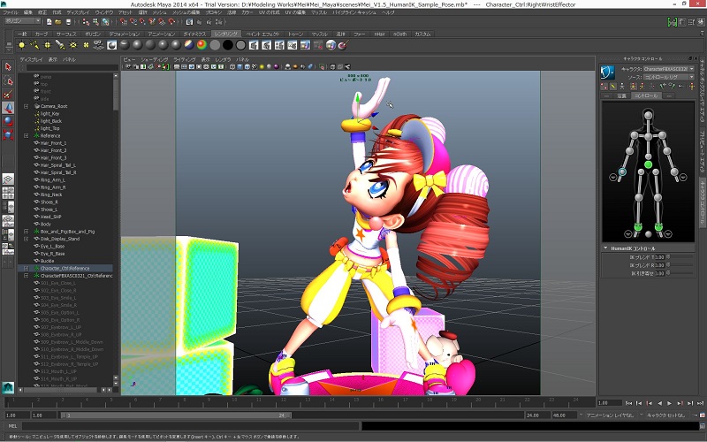707x442 pixels.
Task: Activate the Move tool in the toolbox
Action: pos(8,107)
